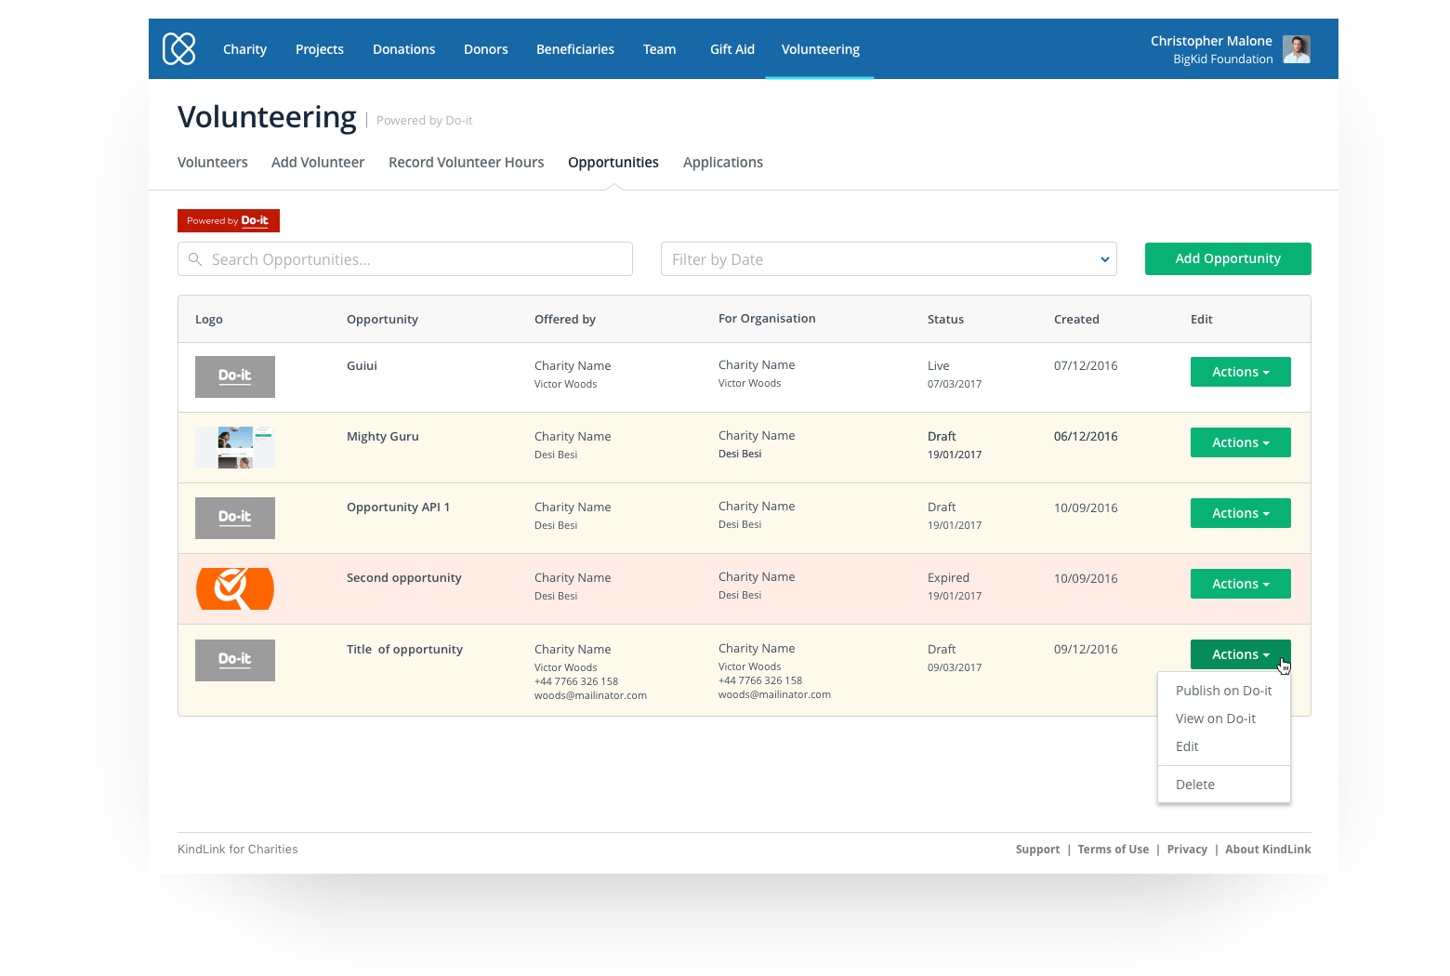
Task: Open Actions dropdown for Guiui
Action: 1241,372
